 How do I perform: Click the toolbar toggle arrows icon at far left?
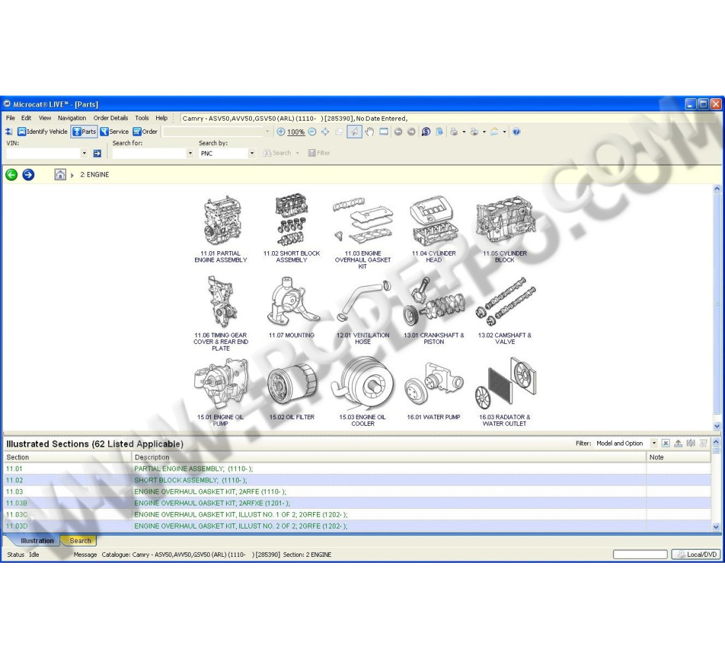pyautogui.click(x=9, y=132)
